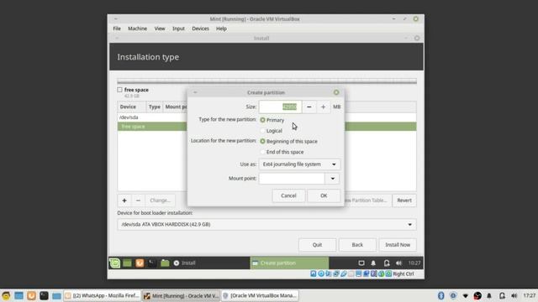
Task: Open the Mint menu in the guest panel
Action: [x=114, y=263]
